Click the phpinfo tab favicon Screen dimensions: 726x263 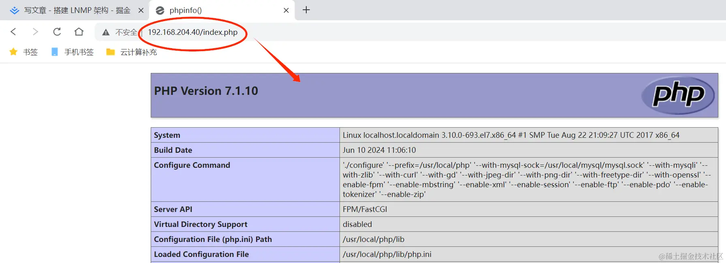160,11
